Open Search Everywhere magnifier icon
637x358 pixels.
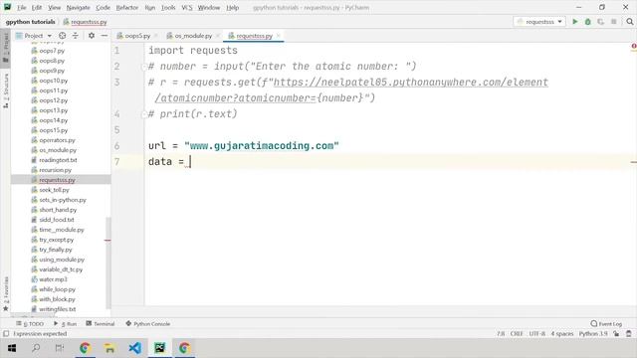coord(629,22)
